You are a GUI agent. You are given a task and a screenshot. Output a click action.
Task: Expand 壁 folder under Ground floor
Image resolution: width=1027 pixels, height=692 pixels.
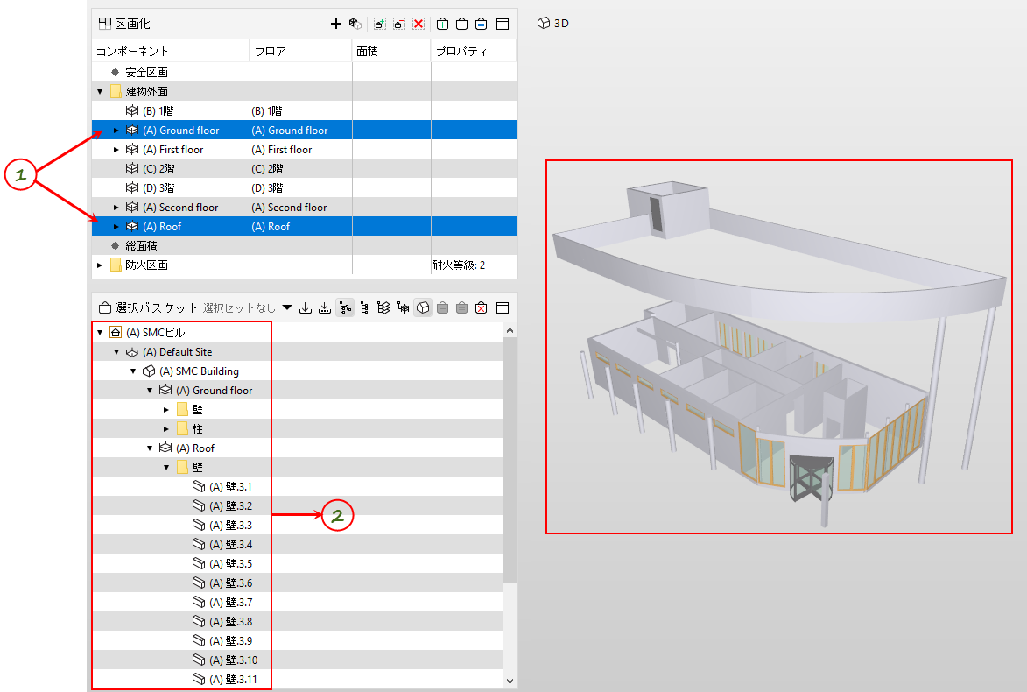(165, 410)
